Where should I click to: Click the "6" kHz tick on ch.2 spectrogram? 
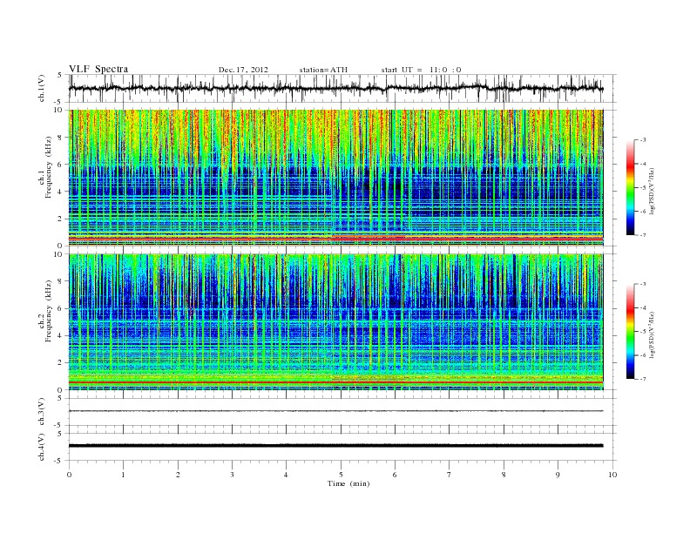point(60,308)
